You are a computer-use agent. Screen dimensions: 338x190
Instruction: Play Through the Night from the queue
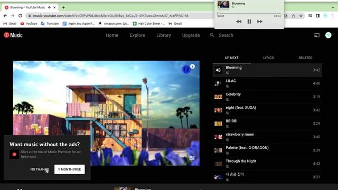click(x=267, y=164)
